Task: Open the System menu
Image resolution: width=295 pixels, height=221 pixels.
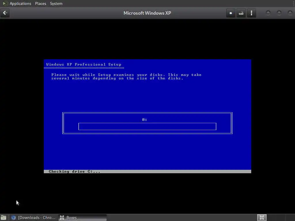Action: click(x=56, y=3)
